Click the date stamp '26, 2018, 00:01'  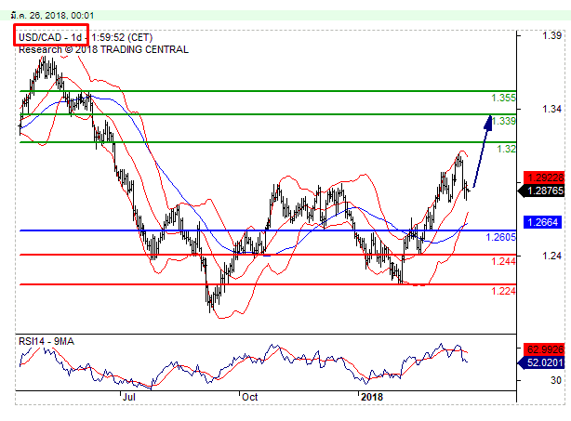tap(61, 16)
